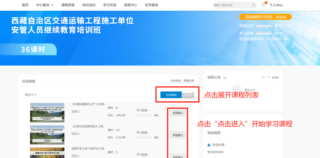Open the 课程资源 menu item
Image resolution: width=320 pixels, height=158 pixels.
coord(68,5)
